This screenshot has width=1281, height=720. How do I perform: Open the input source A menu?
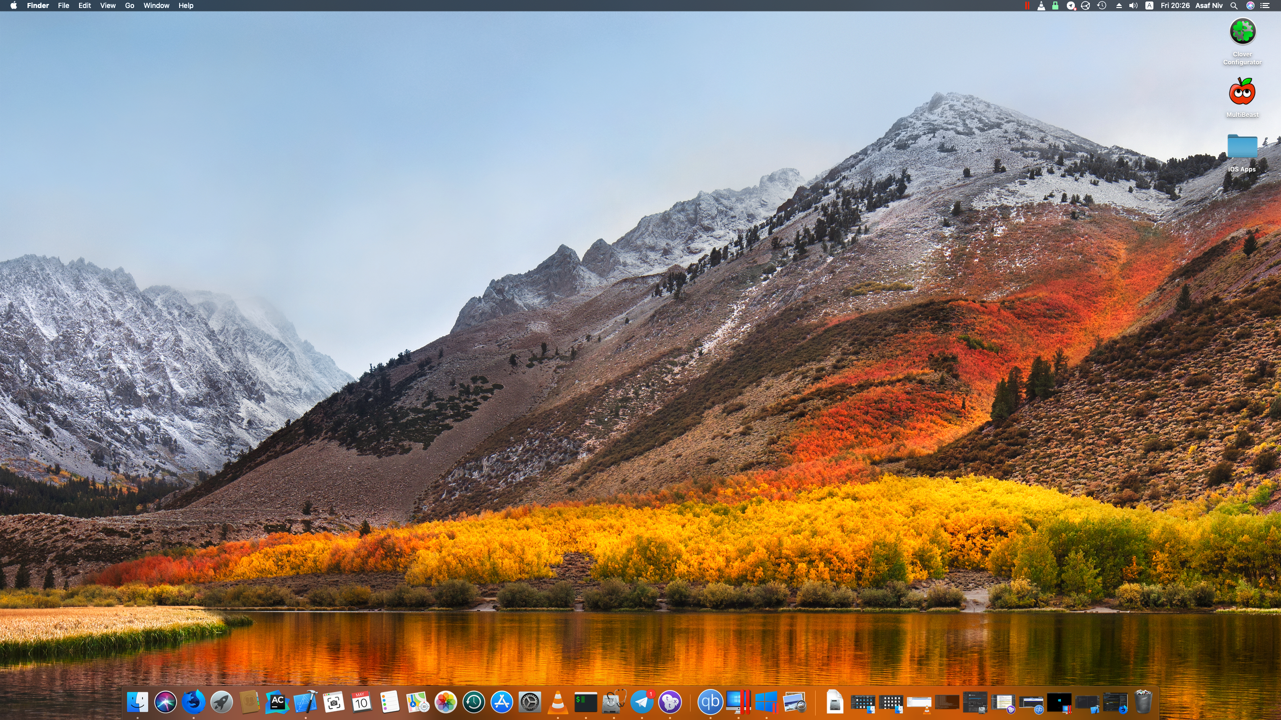[x=1149, y=5]
